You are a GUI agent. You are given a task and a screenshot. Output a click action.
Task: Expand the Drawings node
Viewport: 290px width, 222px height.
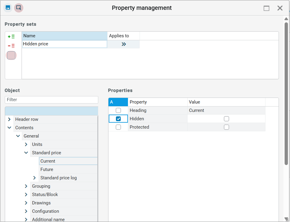pos(26,203)
